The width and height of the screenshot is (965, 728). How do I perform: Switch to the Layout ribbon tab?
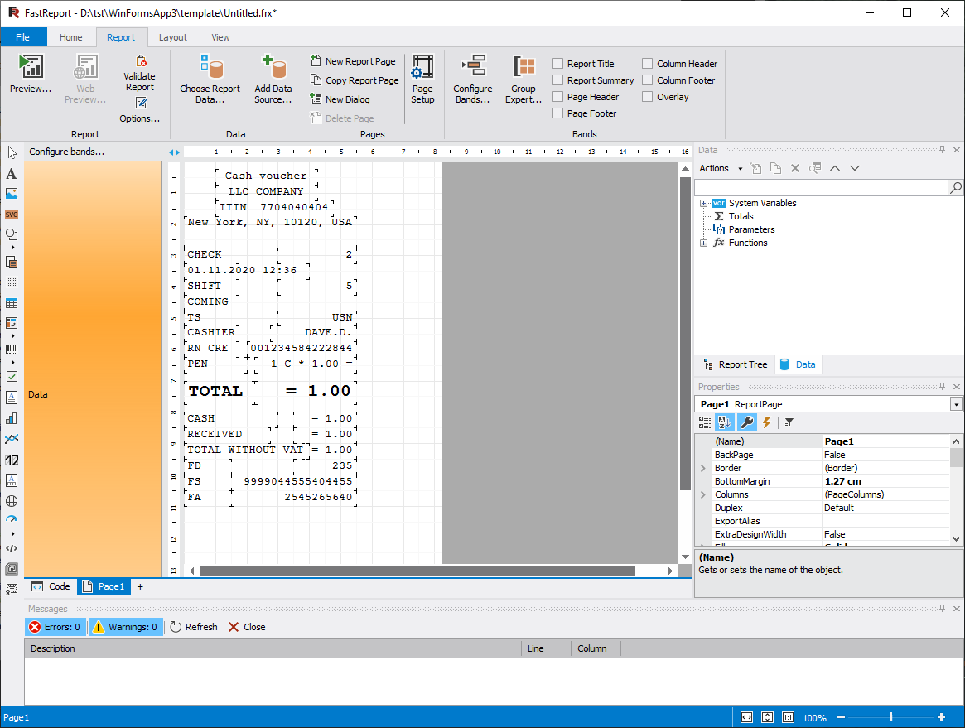173,37
